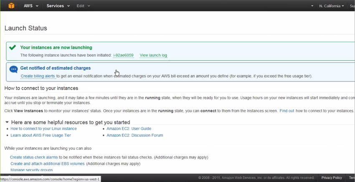Open Amazon EC2: User Guide link
The width and height of the screenshot is (355, 182).
(x=129, y=129)
